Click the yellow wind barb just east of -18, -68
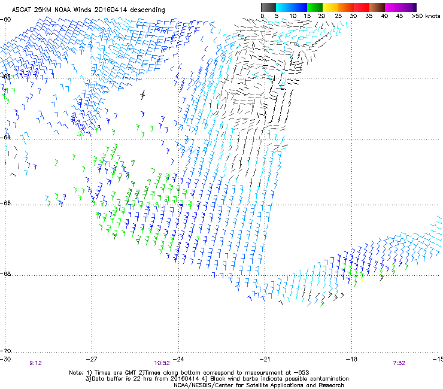The image size is (443, 389). point(362,281)
